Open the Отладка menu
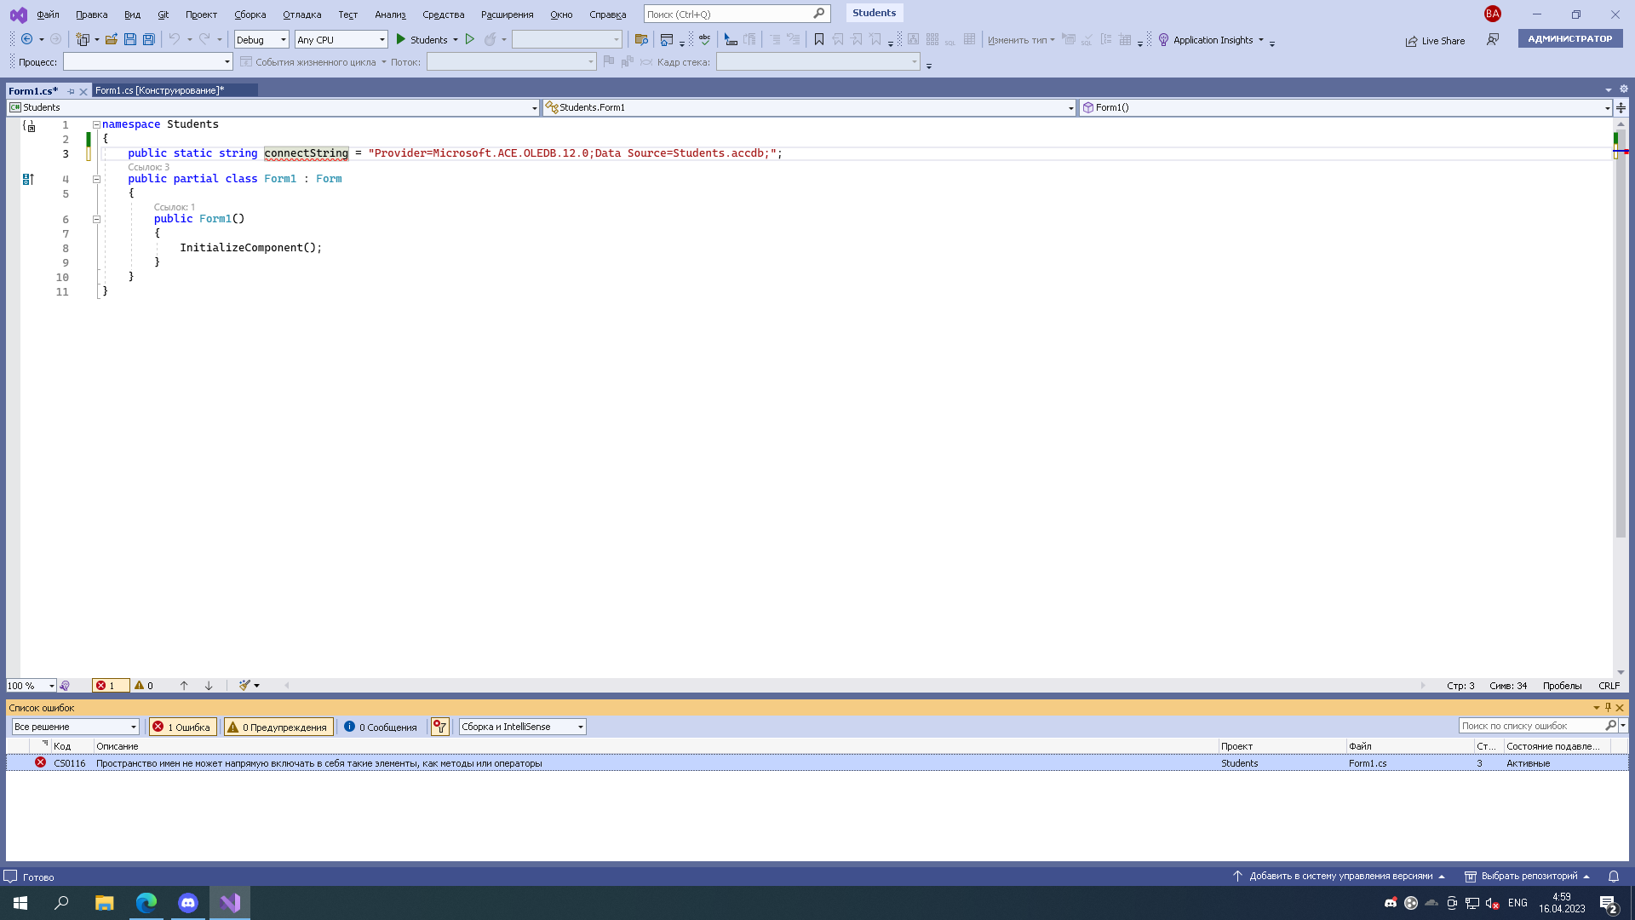This screenshot has height=920, width=1635. (x=301, y=14)
